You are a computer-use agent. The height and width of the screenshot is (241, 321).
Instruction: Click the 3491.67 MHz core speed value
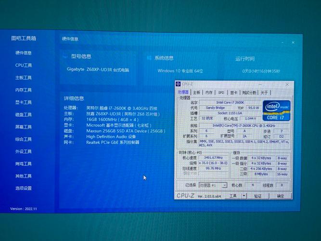click(213, 158)
